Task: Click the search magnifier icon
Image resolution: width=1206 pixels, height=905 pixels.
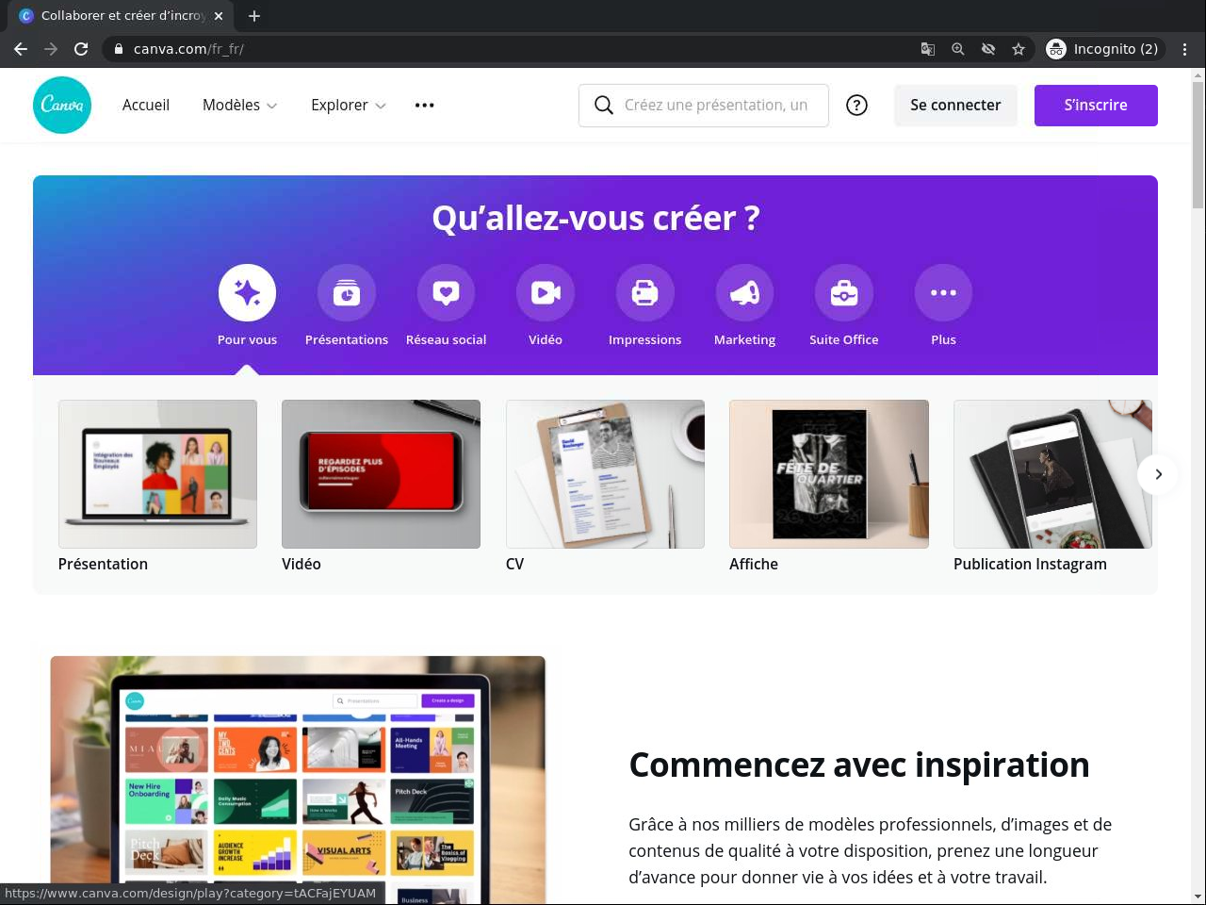Action: (x=604, y=106)
